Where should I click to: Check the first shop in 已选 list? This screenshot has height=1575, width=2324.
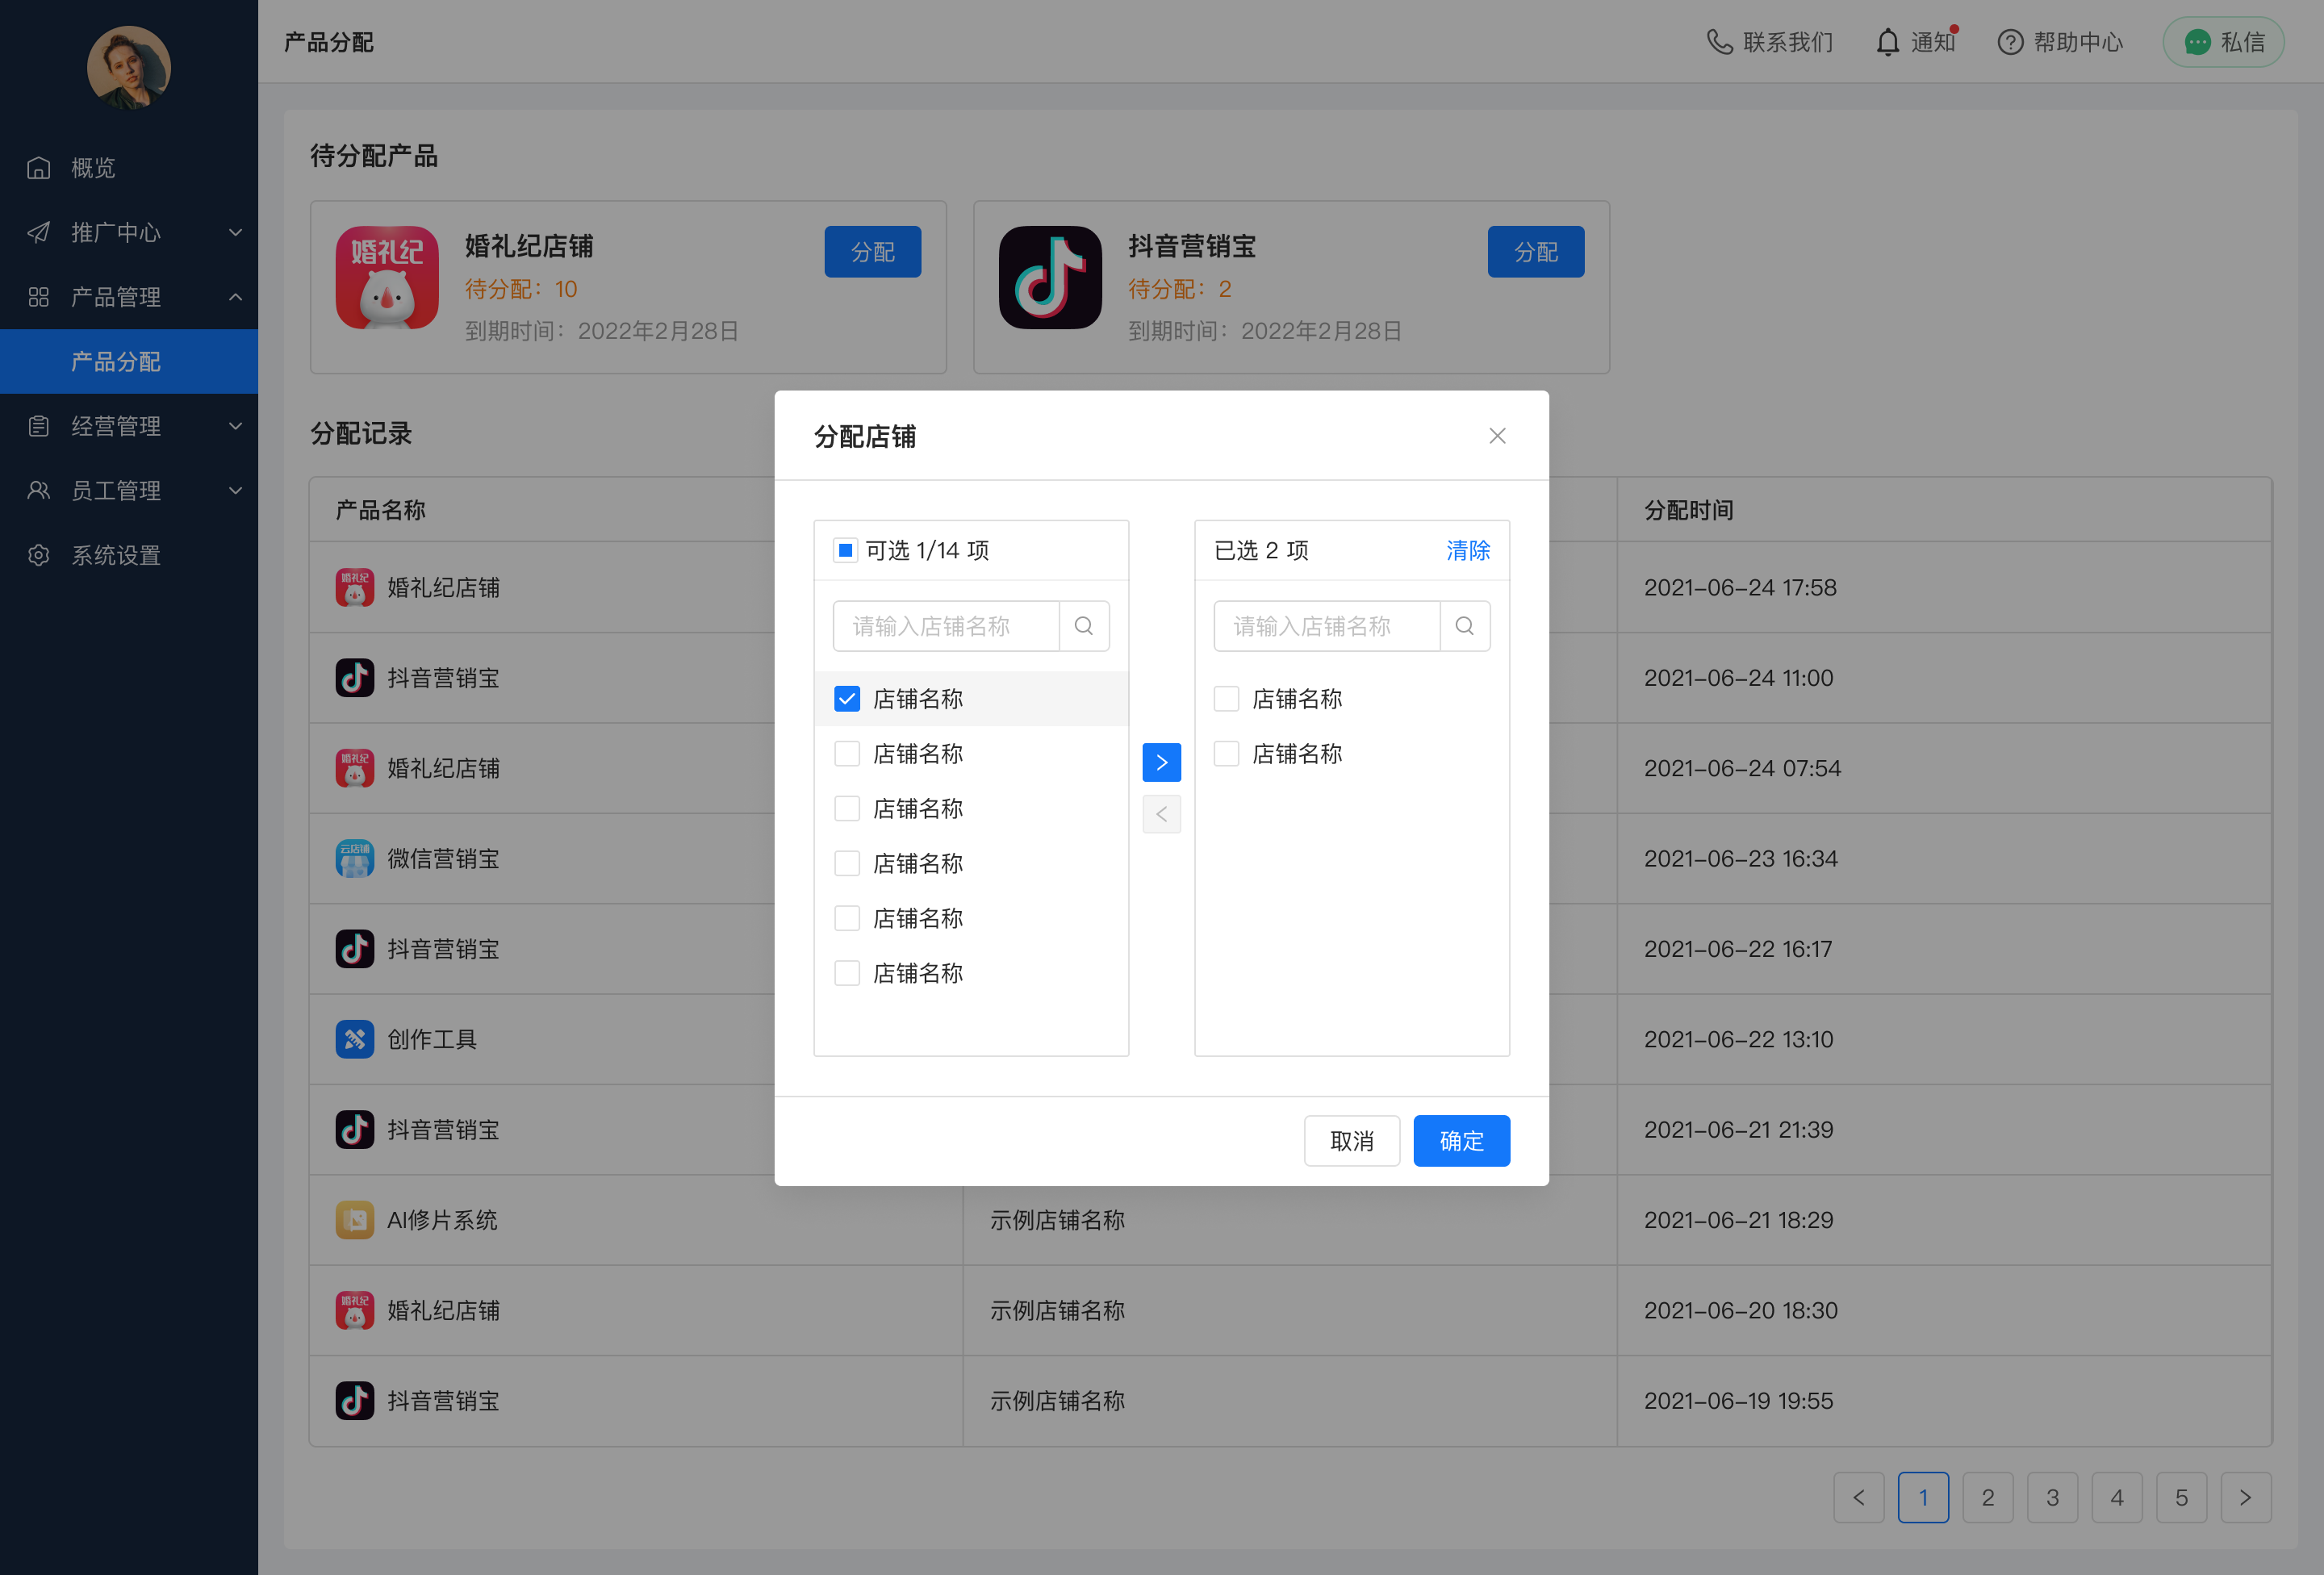click(1226, 699)
